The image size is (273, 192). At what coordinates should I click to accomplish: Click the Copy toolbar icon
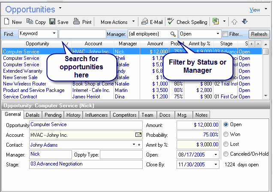[30, 21]
